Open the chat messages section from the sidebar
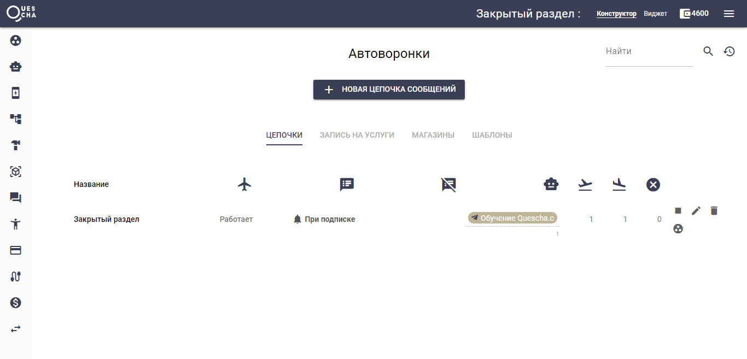This screenshot has height=359, width=747. point(15,197)
